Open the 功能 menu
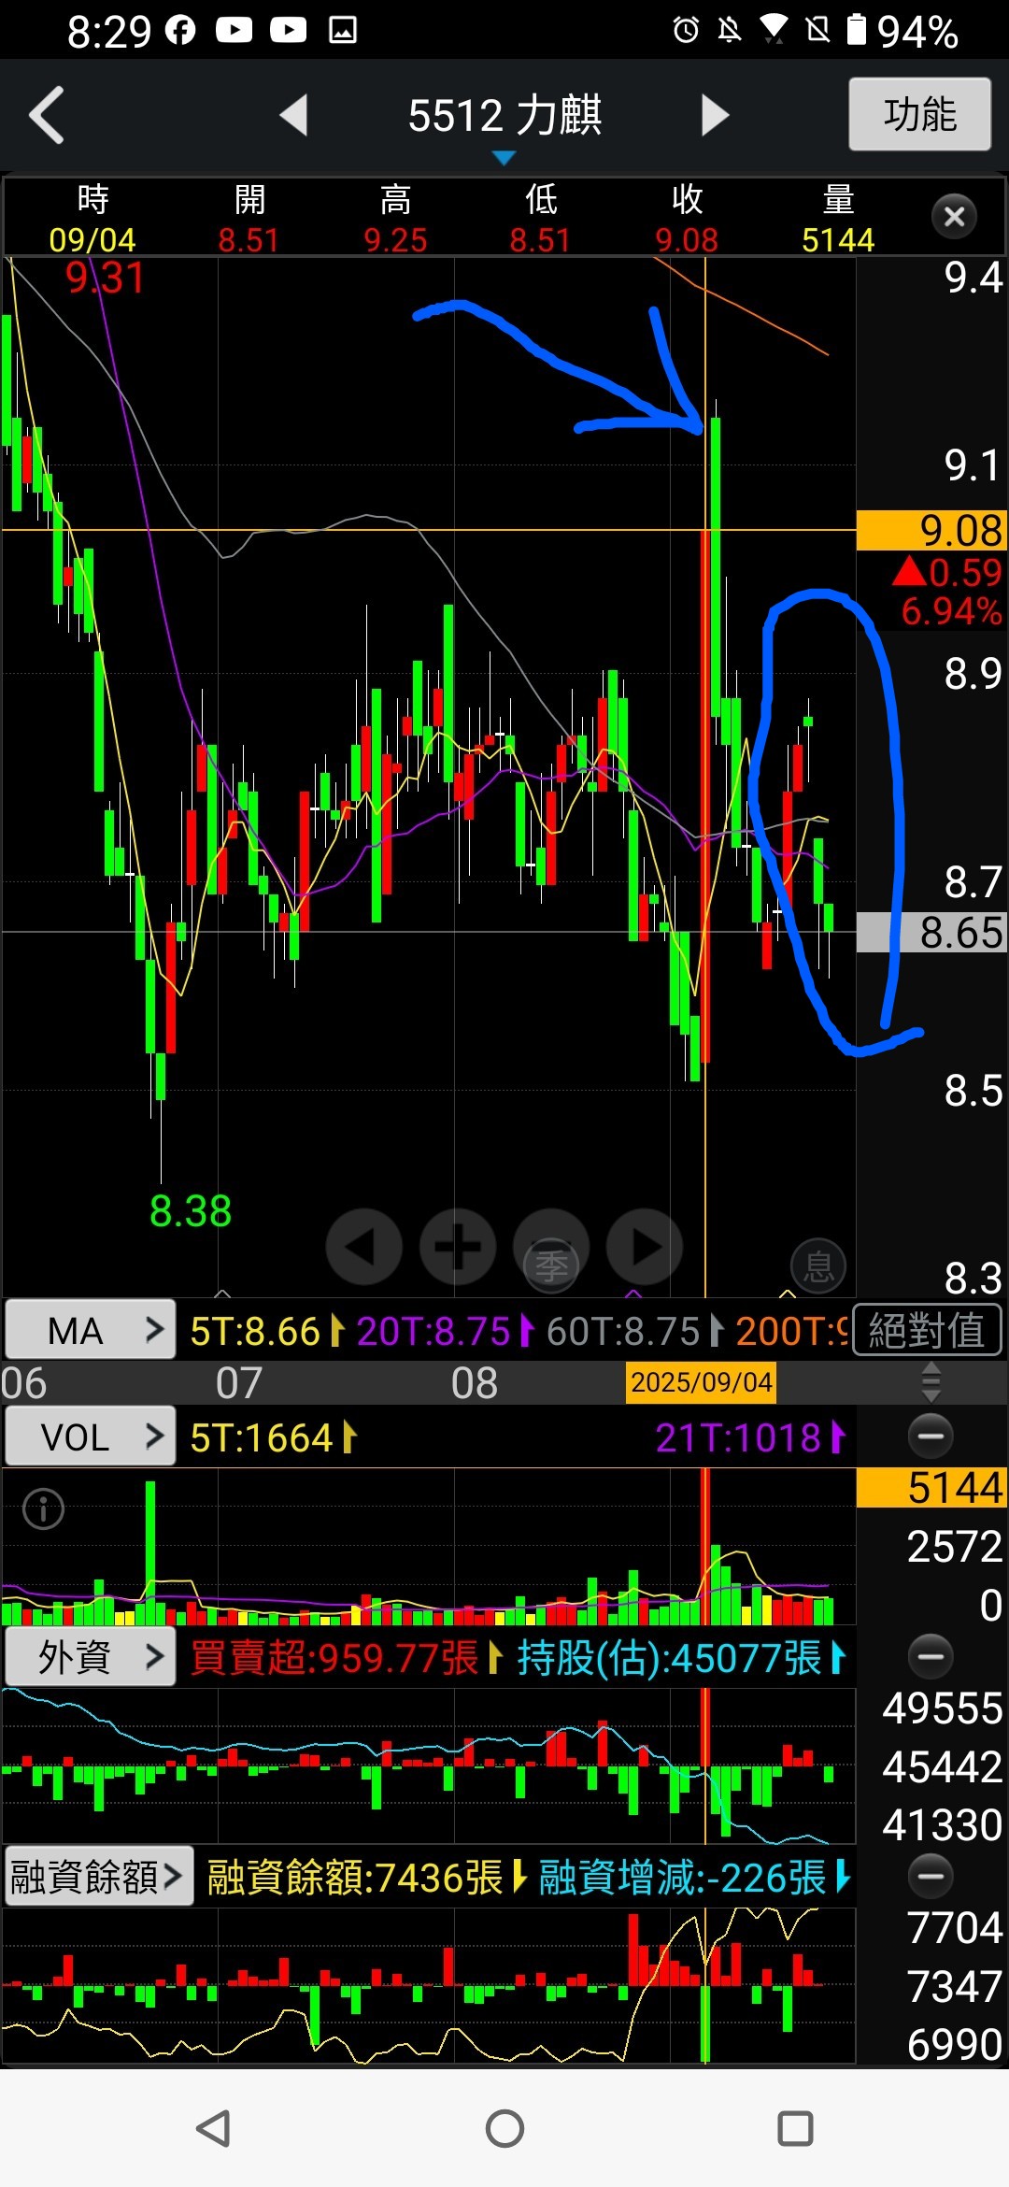1009x2187 pixels. coord(919,114)
